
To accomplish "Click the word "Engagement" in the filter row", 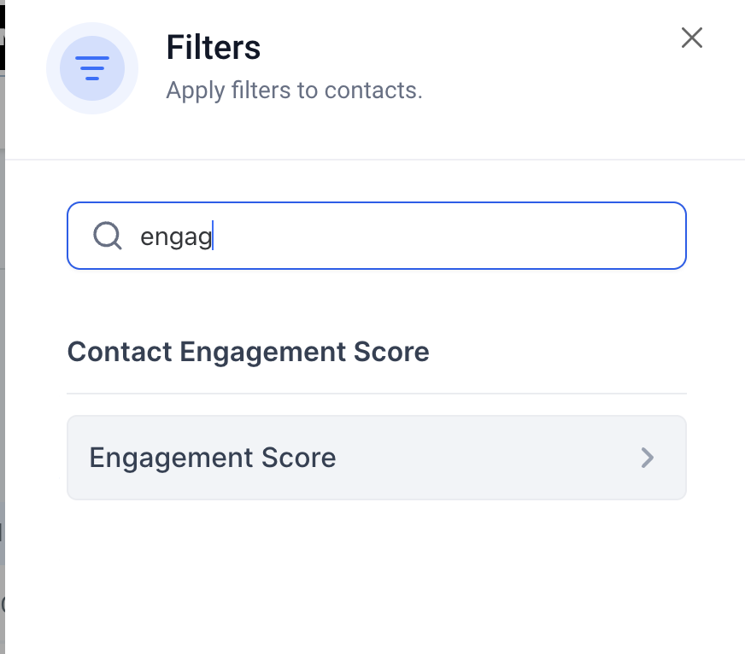I will [x=162, y=458].
